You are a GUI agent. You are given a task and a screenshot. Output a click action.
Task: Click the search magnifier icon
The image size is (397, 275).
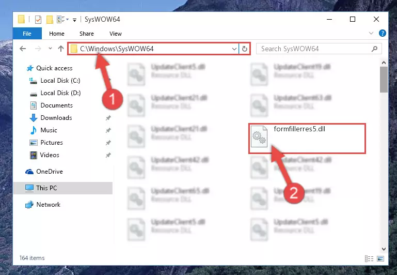[374, 49]
